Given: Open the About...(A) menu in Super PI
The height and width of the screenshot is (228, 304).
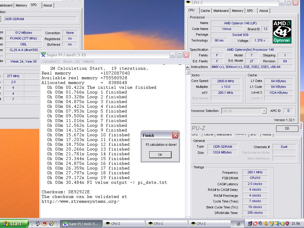Looking at the screenshot, I should coord(71,61).
